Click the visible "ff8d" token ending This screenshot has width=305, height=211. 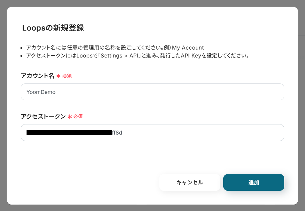coord(117,133)
